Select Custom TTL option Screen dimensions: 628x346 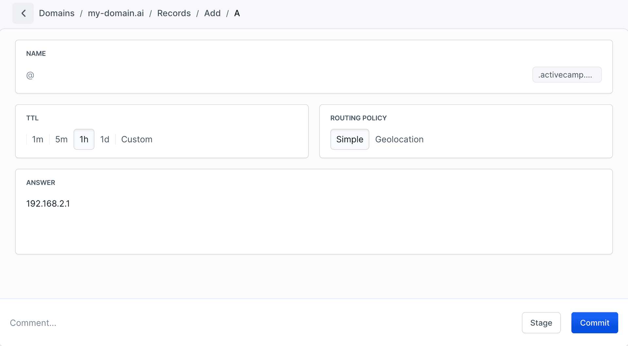click(137, 139)
